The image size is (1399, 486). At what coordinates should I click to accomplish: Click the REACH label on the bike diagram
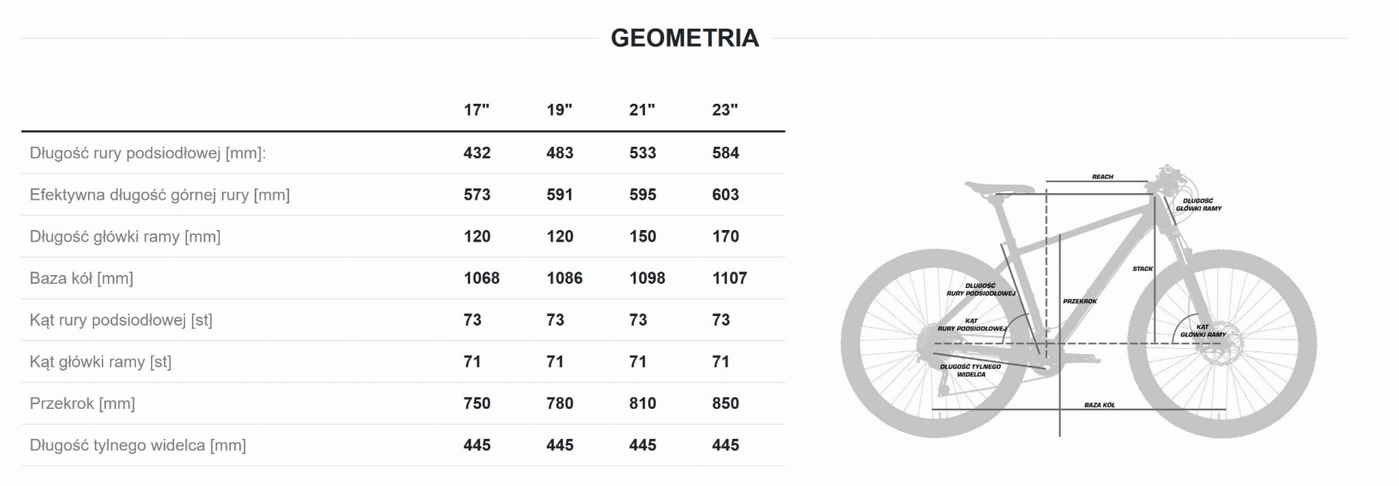(1102, 177)
